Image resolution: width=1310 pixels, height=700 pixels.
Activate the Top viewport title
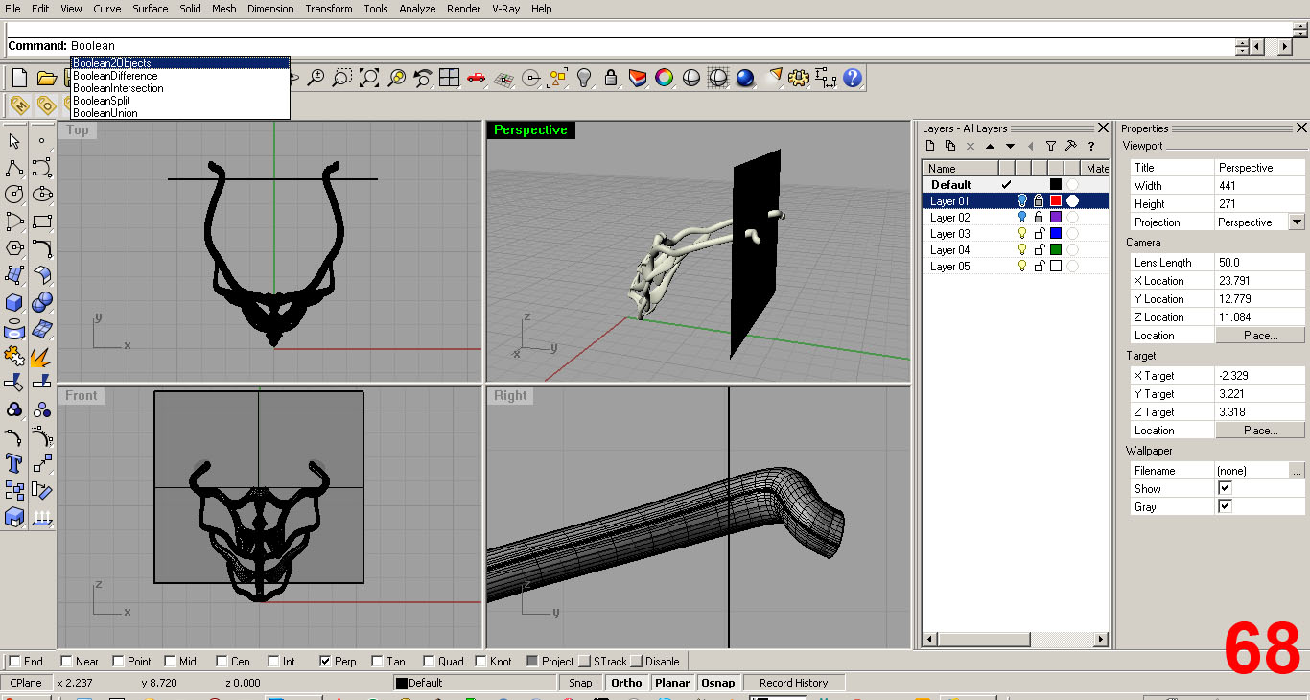(x=78, y=130)
